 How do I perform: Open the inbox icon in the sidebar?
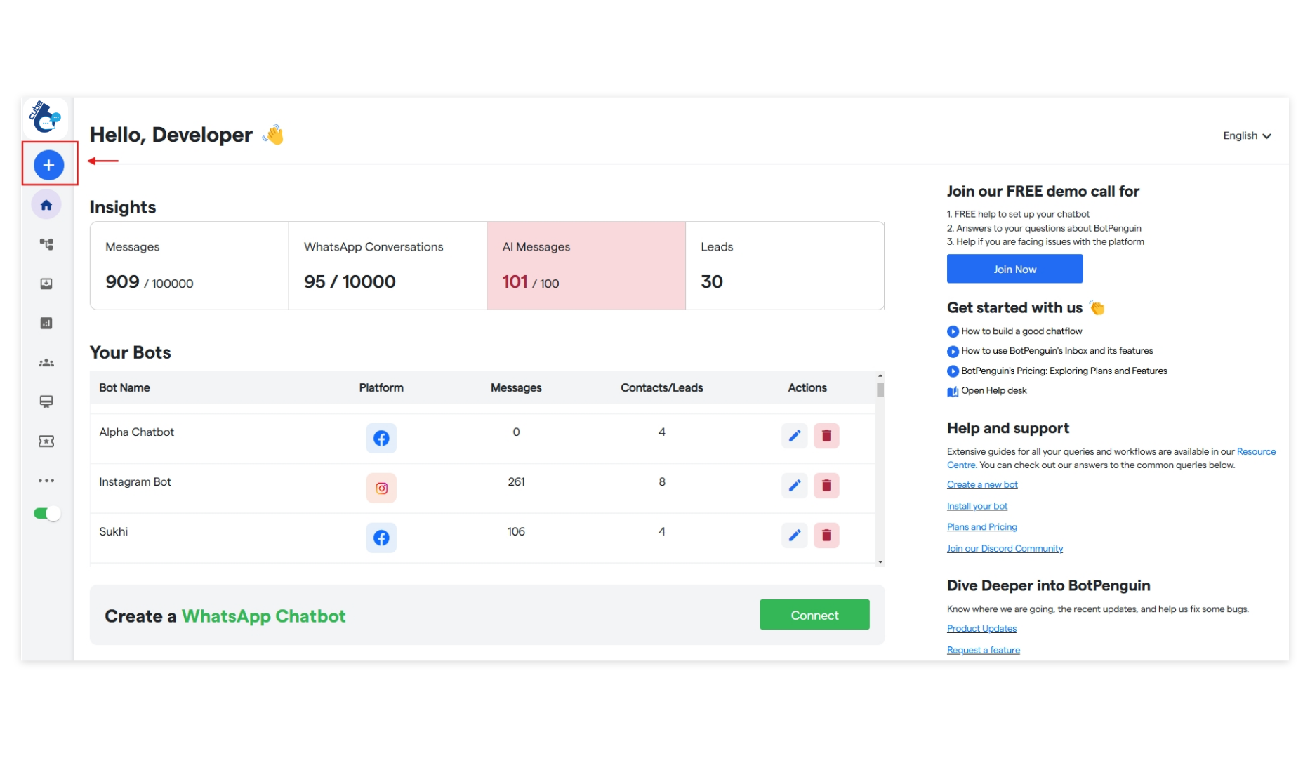coord(46,284)
